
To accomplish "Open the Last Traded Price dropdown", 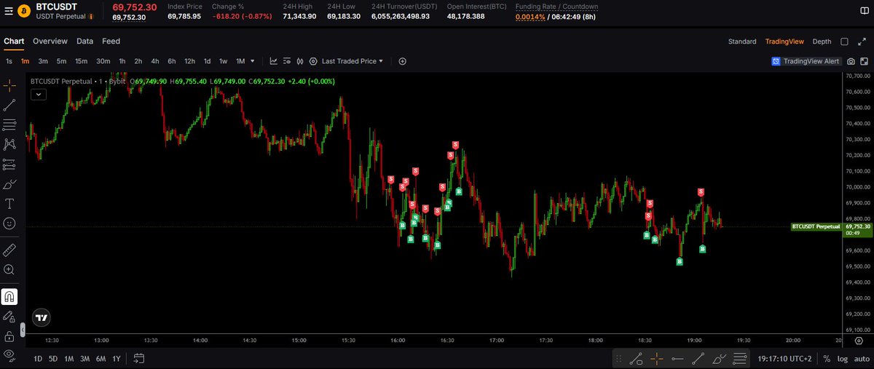I will pos(353,61).
